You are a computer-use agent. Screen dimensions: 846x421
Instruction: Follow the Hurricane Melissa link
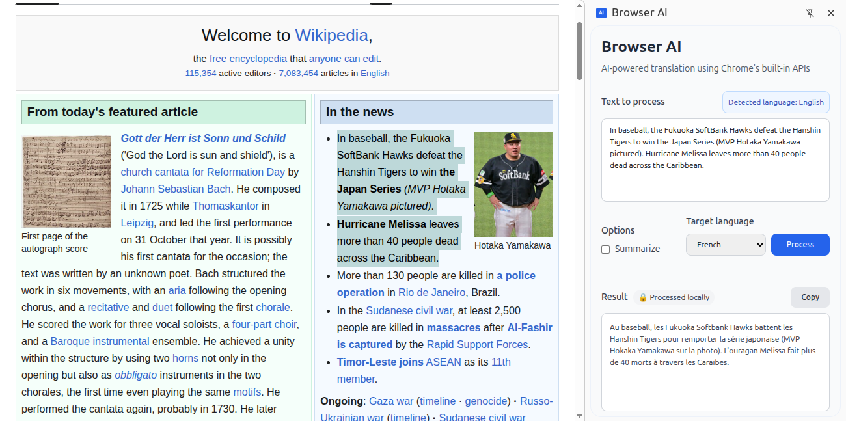[x=381, y=224]
